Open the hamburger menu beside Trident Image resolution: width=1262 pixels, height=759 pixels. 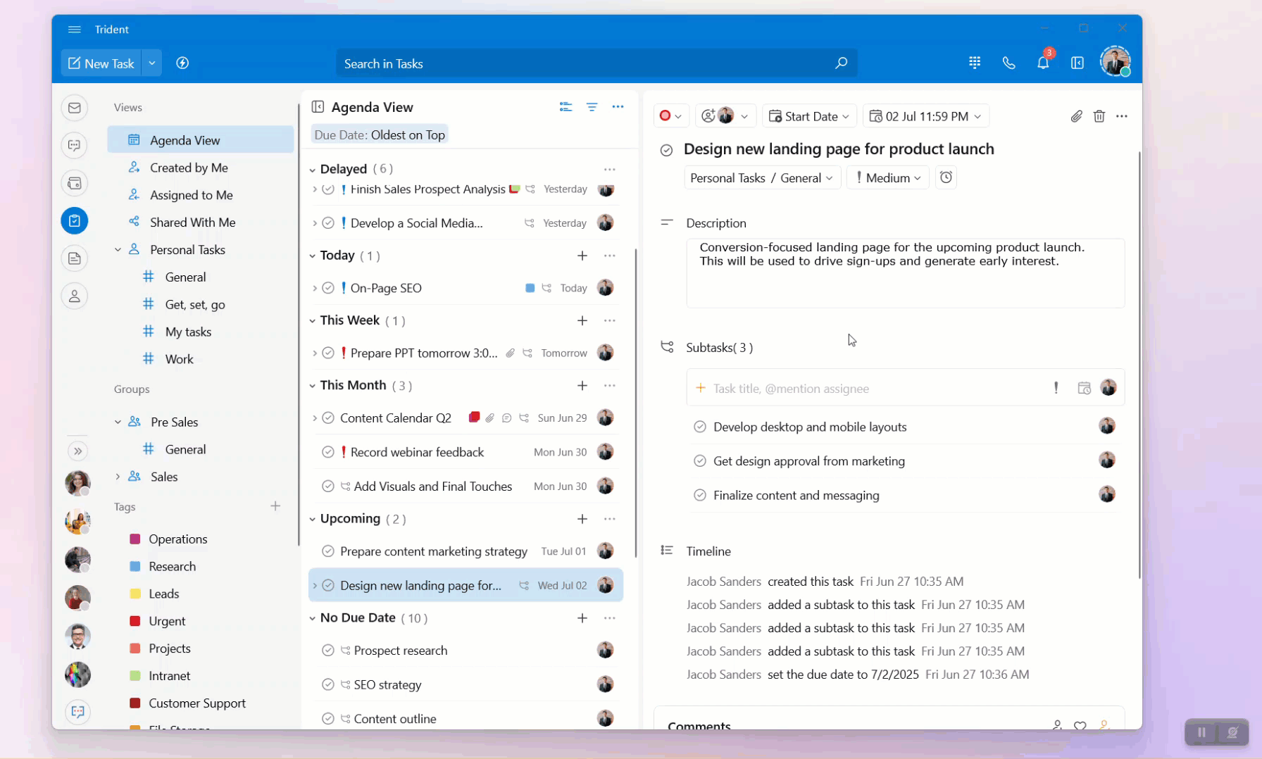point(75,30)
